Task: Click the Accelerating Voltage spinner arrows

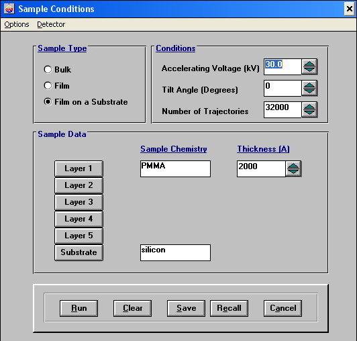Action: pyautogui.click(x=309, y=66)
